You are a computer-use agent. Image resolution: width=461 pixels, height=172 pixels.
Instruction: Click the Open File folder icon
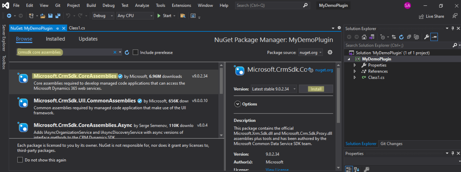pyautogui.click(x=43, y=16)
